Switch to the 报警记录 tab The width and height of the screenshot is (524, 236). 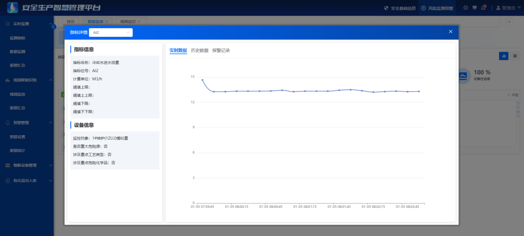point(221,50)
